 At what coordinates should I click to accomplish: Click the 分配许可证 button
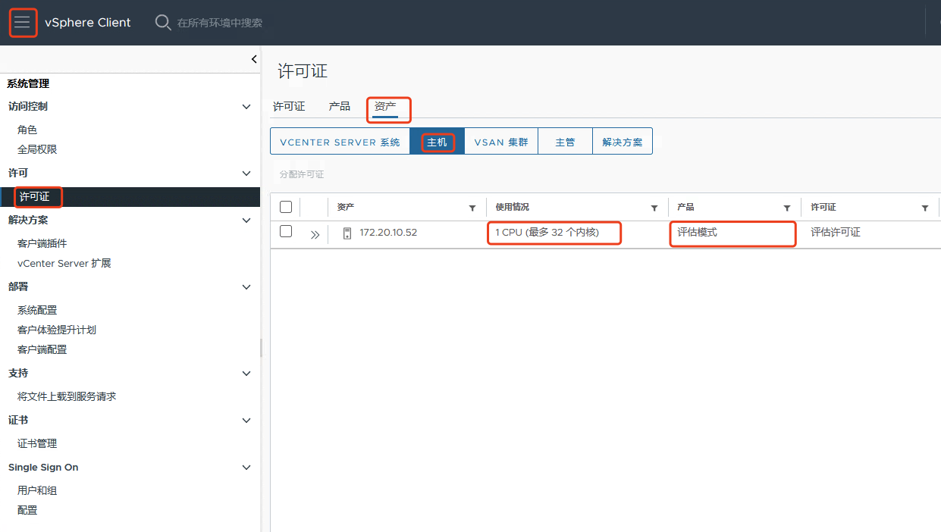302,174
